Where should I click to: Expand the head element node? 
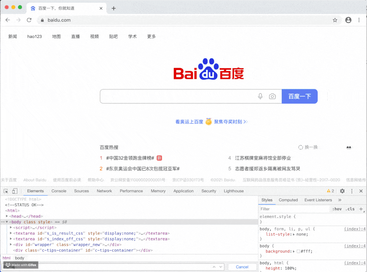(7, 216)
